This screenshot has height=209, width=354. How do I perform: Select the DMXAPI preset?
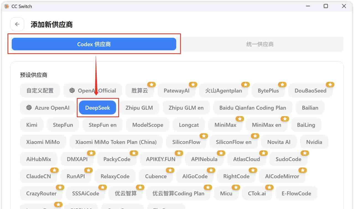[77, 159]
